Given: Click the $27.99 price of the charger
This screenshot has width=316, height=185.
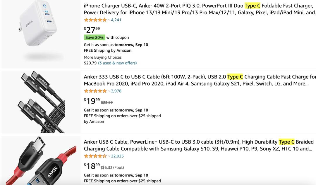Looking at the screenshot, I should [92, 29].
